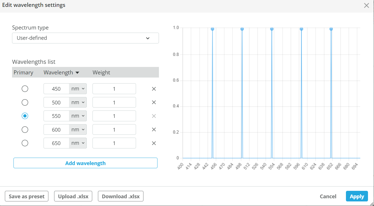Click the Wavelengths list label
This screenshot has width=374, height=206.
click(34, 62)
